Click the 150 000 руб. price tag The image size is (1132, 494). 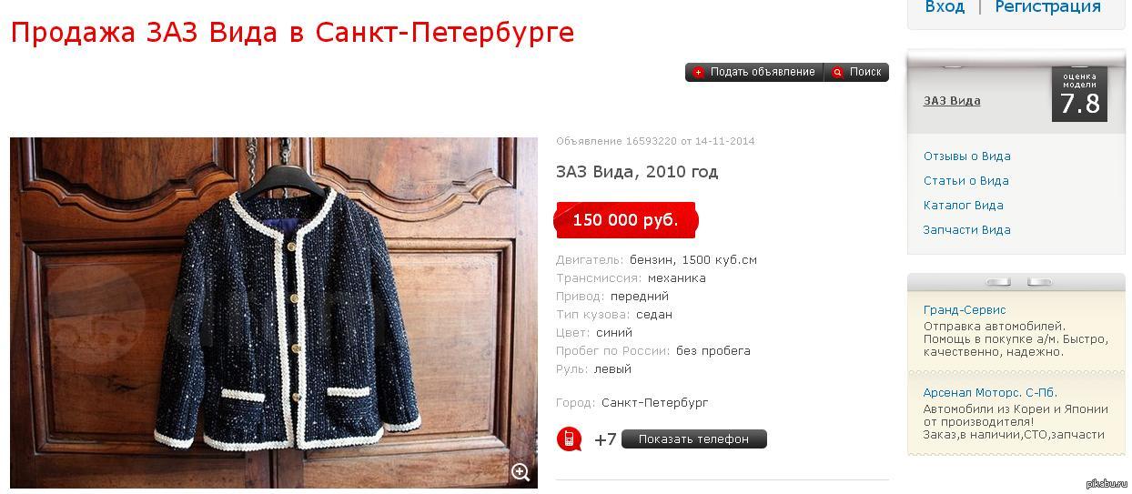626,220
